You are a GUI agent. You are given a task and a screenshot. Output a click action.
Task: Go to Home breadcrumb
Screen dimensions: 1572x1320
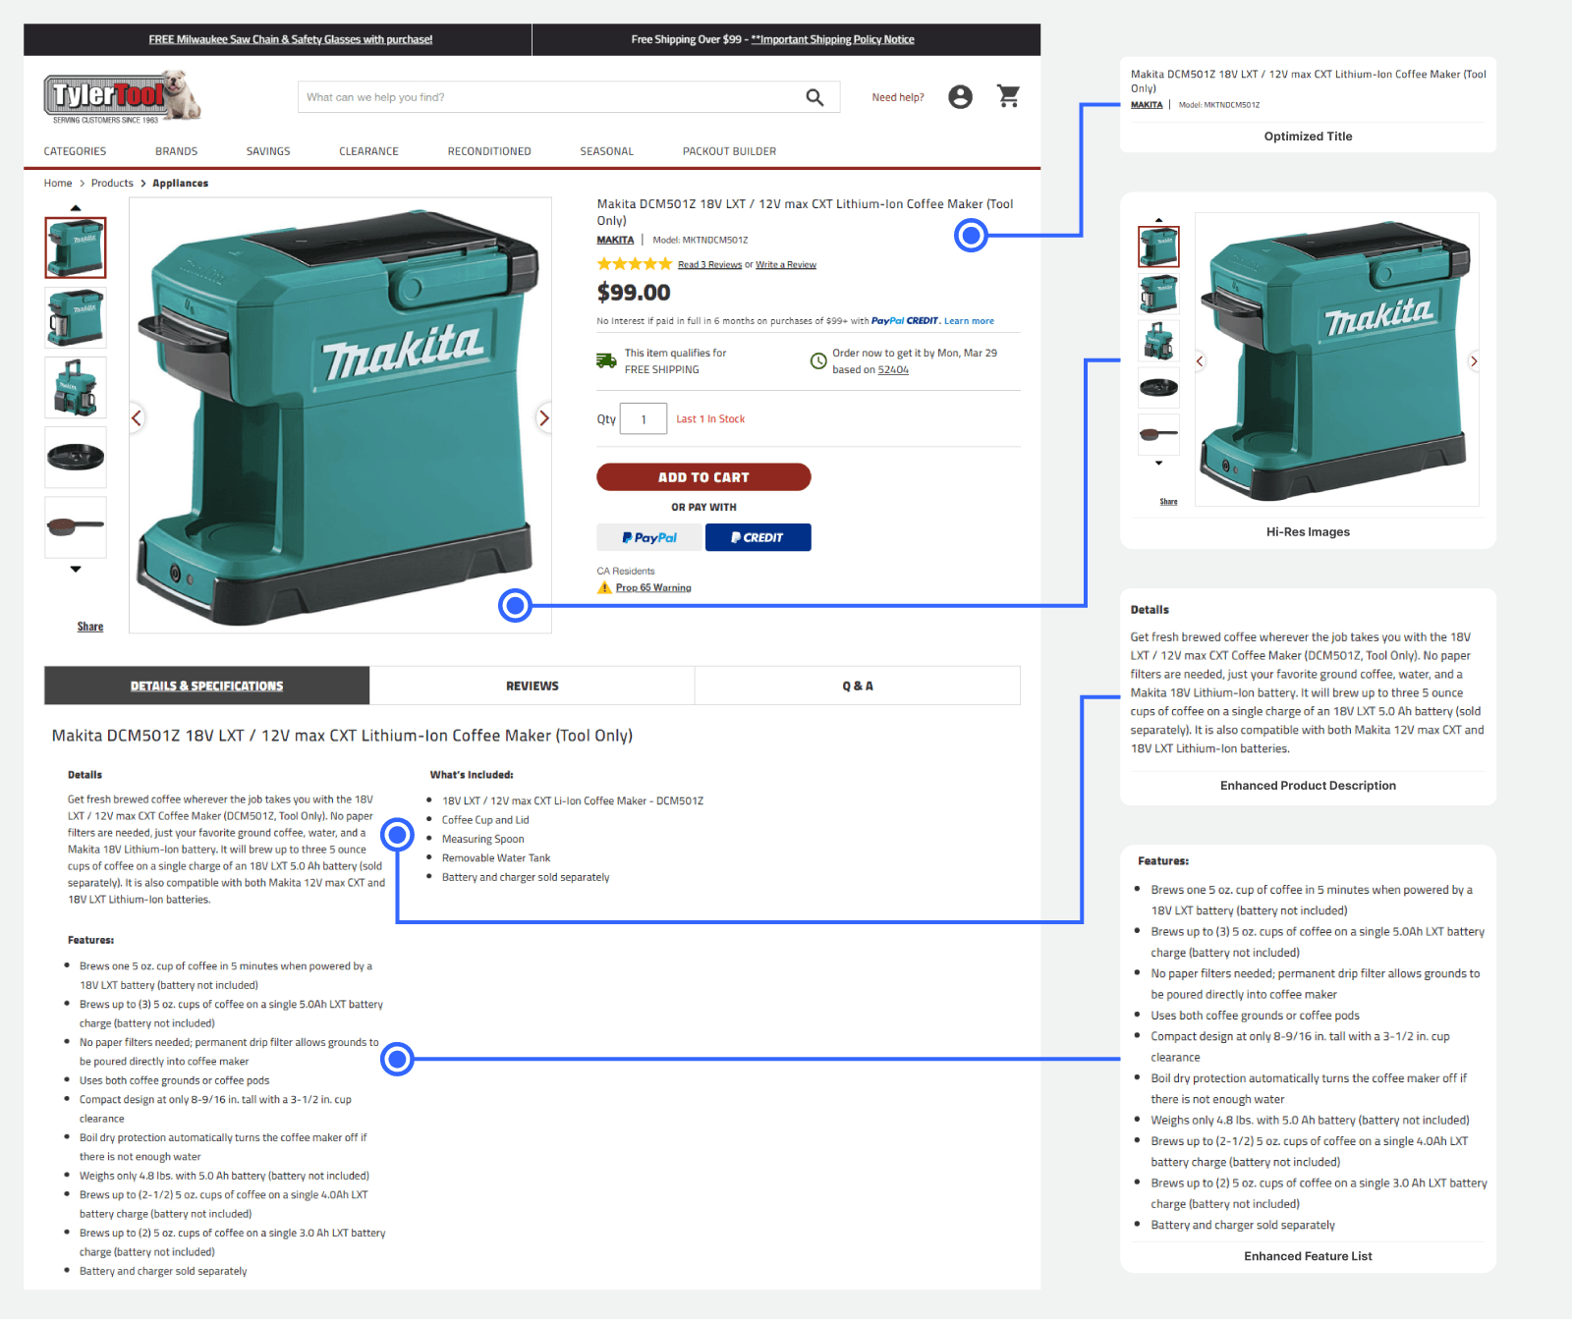click(58, 183)
